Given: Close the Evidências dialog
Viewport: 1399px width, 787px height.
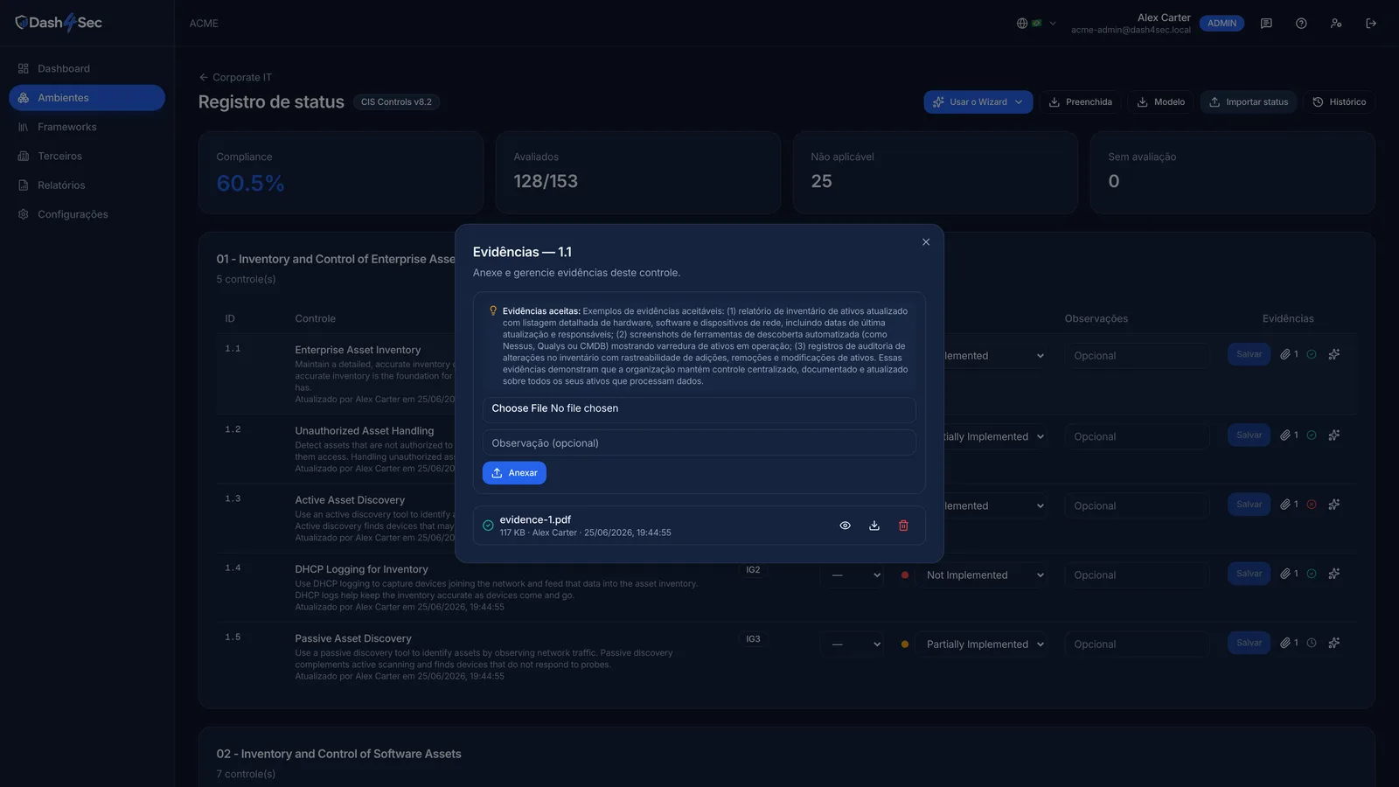Looking at the screenshot, I should pyautogui.click(x=926, y=242).
